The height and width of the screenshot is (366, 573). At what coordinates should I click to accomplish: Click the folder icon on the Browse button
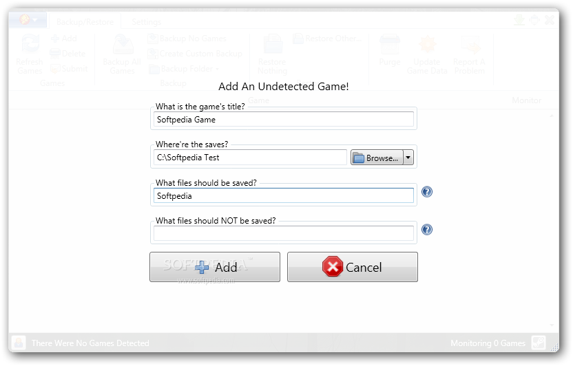click(x=359, y=158)
